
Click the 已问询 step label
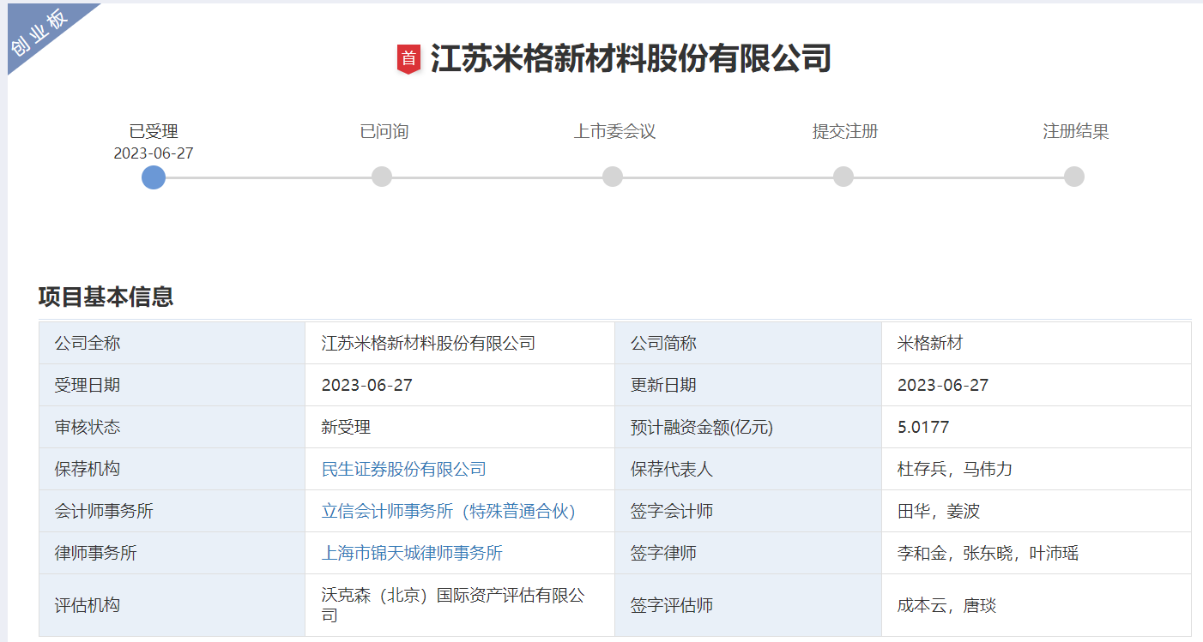[384, 131]
